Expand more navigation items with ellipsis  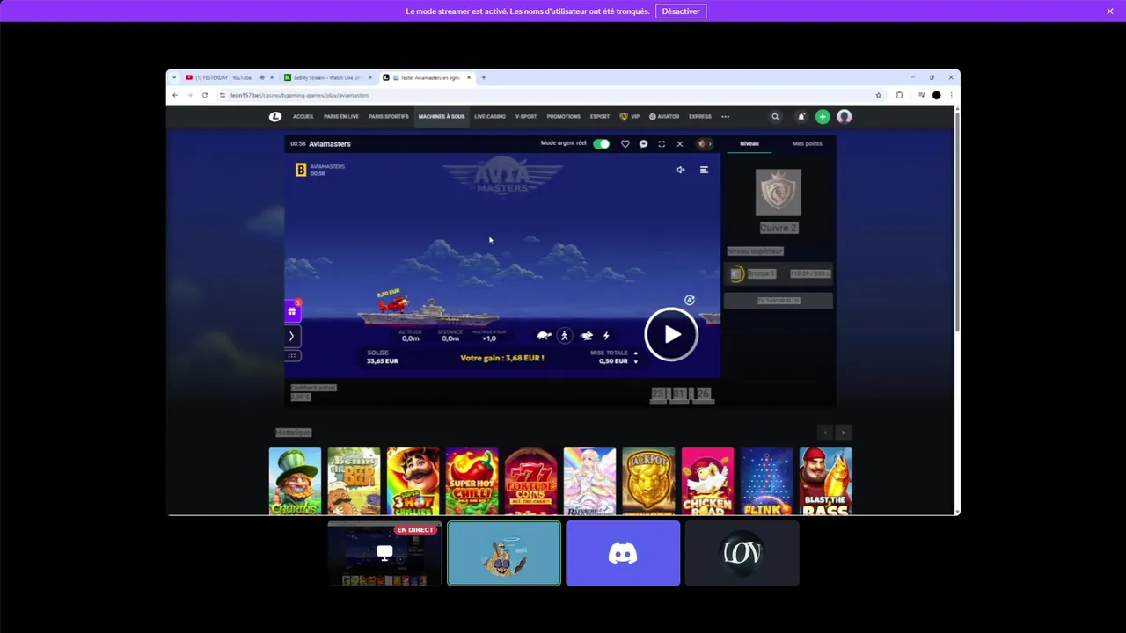[x=726, y=116]
